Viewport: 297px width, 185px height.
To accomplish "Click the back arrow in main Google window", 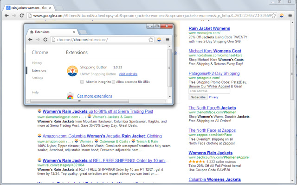I will [x=6, y=15].
